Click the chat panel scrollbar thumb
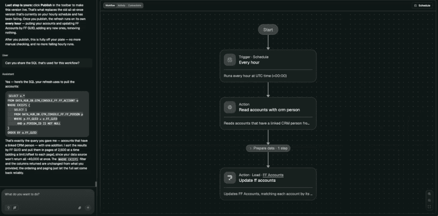The image size is (438, 216). (x=96, y=184)
